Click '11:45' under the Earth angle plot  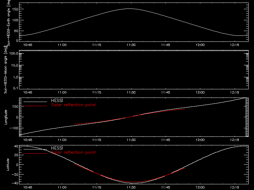[x=165, y=45]
